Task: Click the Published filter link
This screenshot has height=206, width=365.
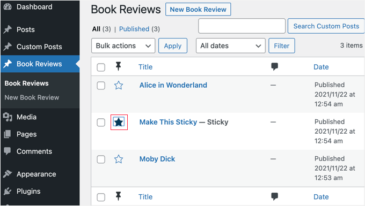Action: (134, 29)
